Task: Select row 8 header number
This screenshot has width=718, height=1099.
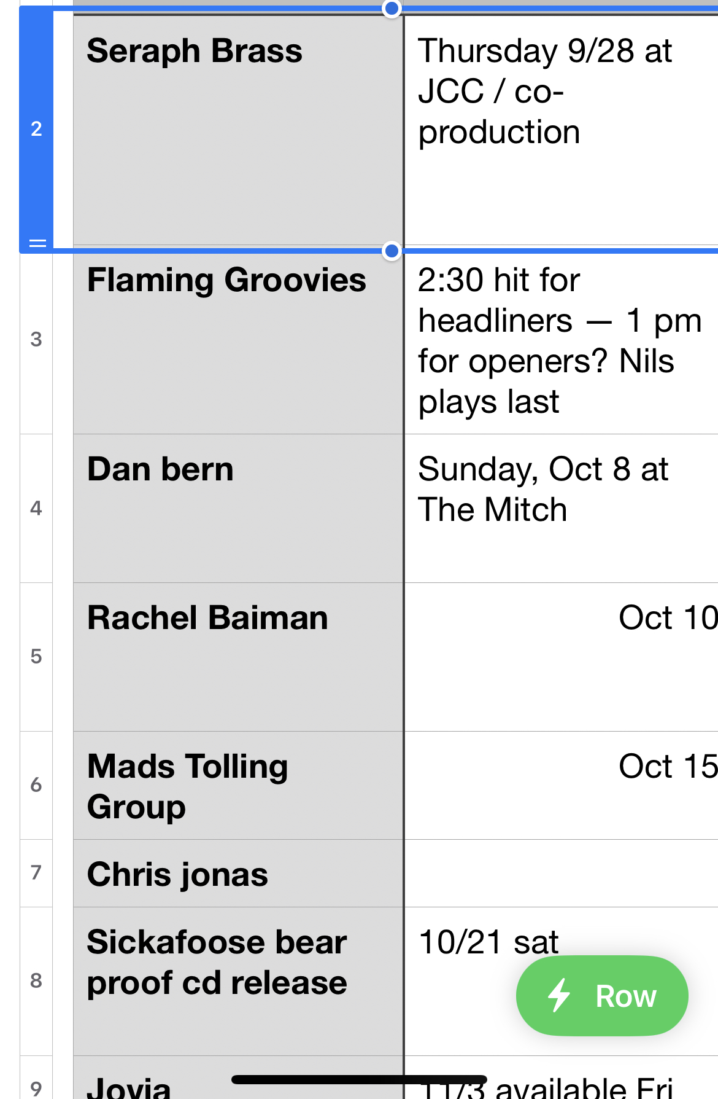Action: point(36,980)
